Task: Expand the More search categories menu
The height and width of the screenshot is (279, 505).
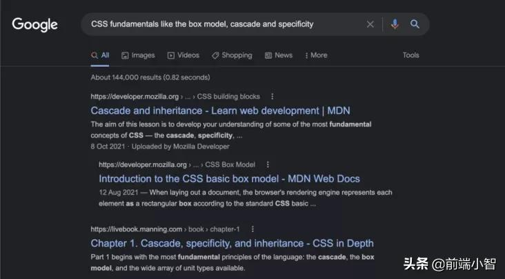Action: coord(316,55)
